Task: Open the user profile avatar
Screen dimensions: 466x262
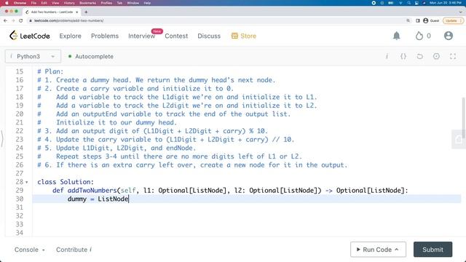Action: pyautogui.click(x=449, y=36)
